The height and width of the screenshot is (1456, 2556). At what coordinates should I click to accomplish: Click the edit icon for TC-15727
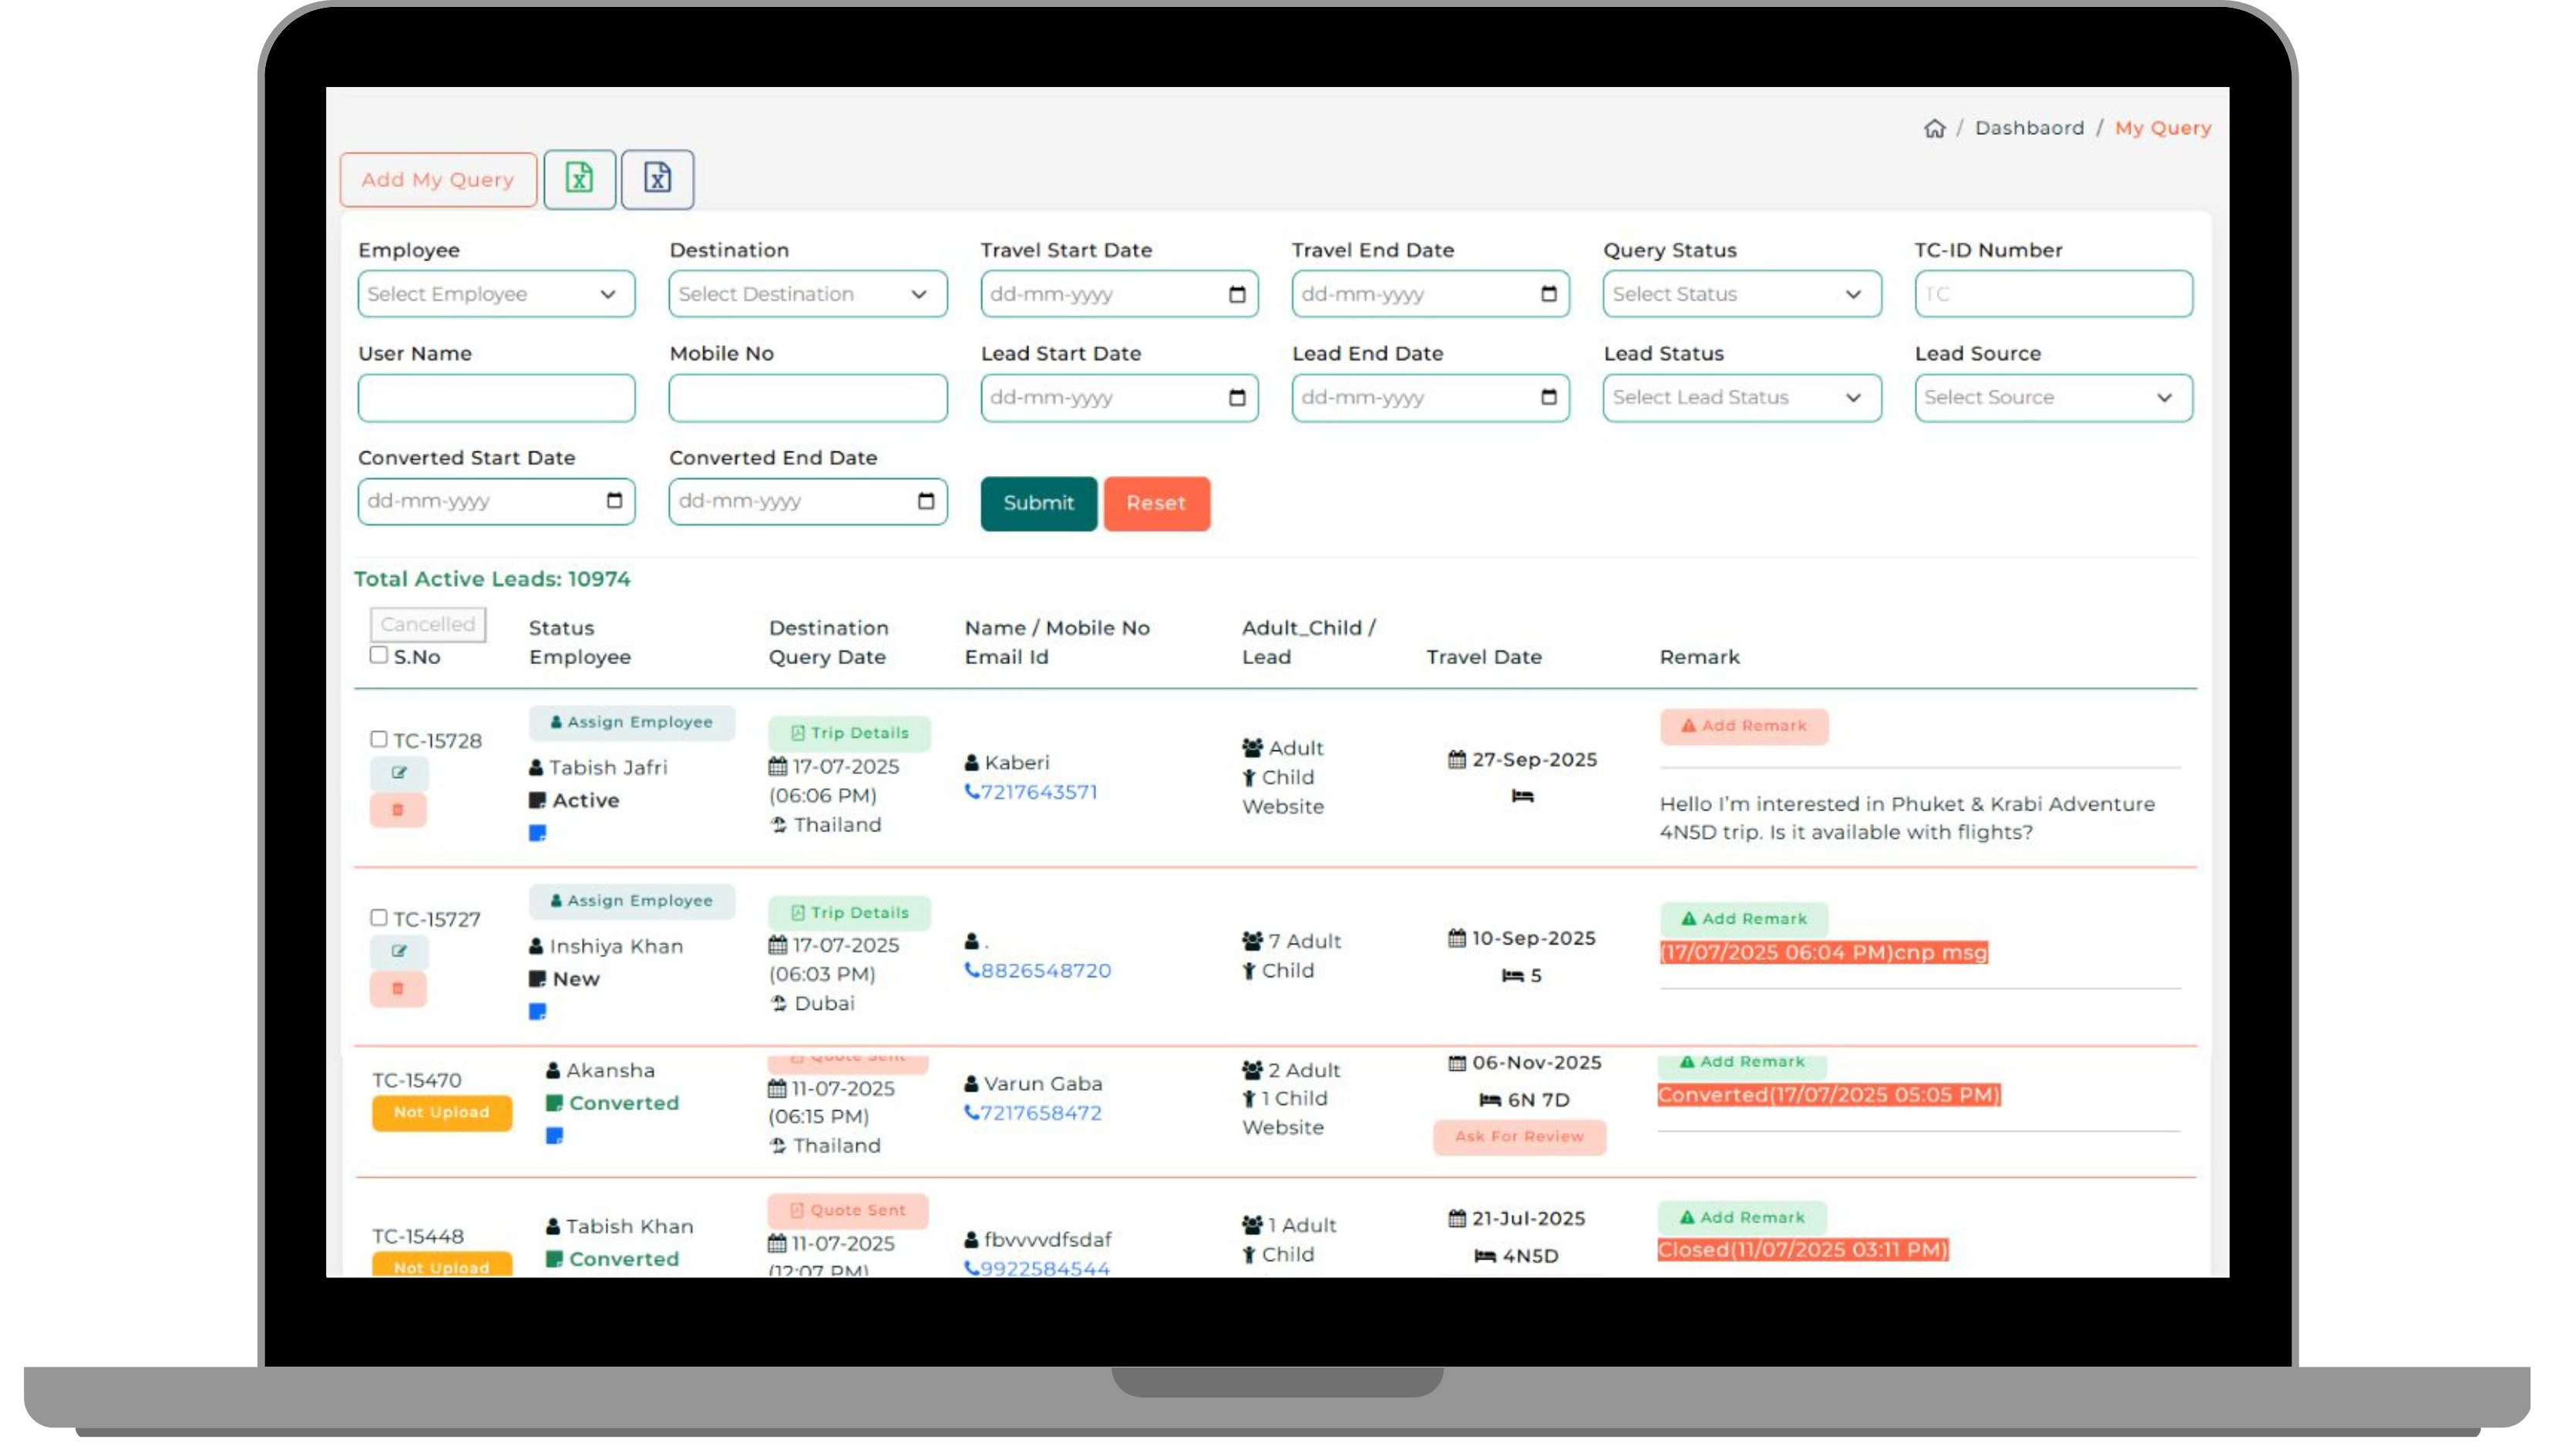(x=399, y=951)
